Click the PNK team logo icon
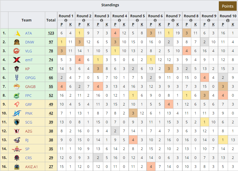The image size is (238, 171). coord(17,113)
